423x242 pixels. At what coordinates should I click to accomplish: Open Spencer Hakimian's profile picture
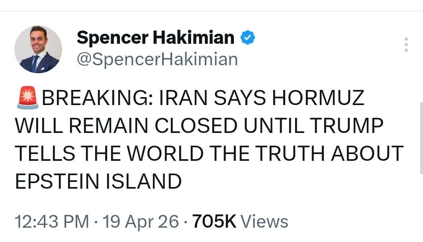point(38,49)
